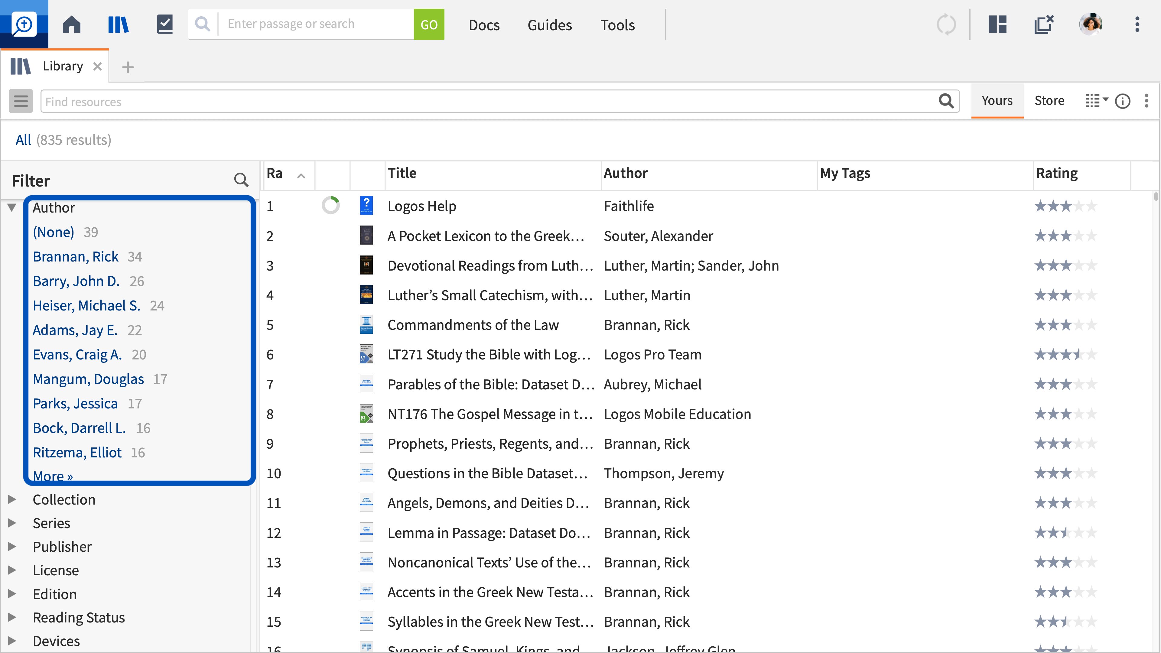Expand the Publisher filter section

(x=12, y=547)
